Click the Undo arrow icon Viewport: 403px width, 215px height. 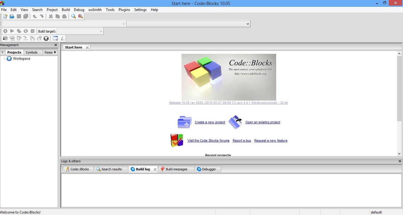35,16
